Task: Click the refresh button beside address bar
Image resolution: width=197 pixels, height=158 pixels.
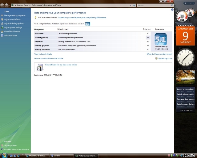Action: [134, 5]
